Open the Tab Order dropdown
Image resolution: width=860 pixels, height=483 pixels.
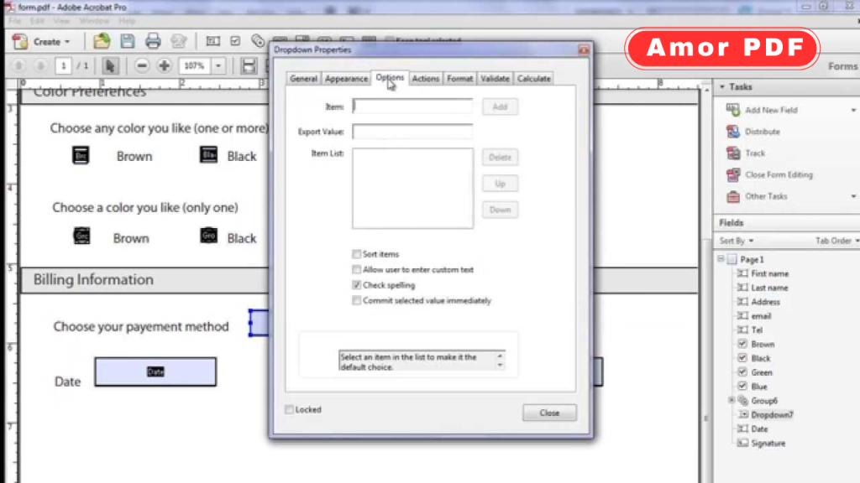coord(837,241)
